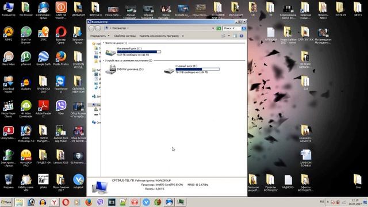Select the Audacity desktop shortcut

click(x=26, y=83)
